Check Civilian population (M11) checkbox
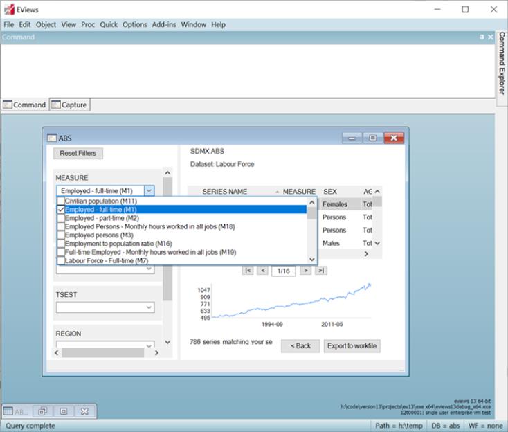Image resolution: width=508 pixels, height=432 pixels. 61,201
